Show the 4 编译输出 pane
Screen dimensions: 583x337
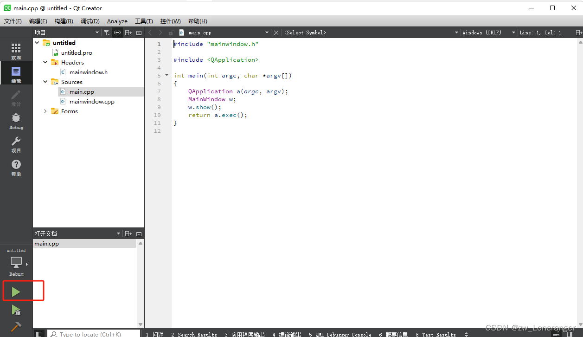pyautogui.click(x=287, y=334)
